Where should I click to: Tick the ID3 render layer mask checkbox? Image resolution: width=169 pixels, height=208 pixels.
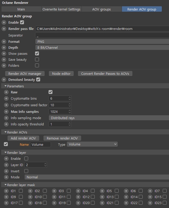69,191
